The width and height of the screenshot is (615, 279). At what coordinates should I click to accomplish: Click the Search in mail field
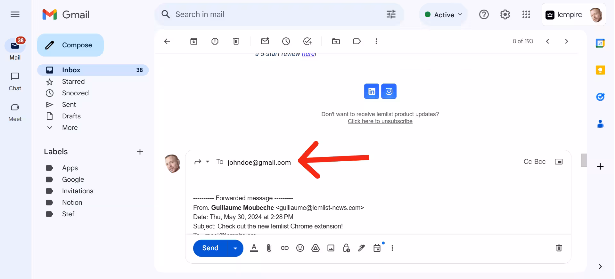point(275,14)
